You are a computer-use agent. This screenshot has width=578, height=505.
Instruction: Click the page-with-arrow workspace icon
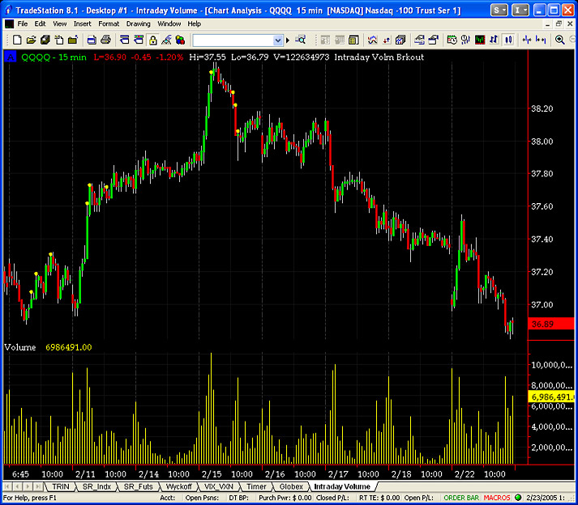coord(59,40)
